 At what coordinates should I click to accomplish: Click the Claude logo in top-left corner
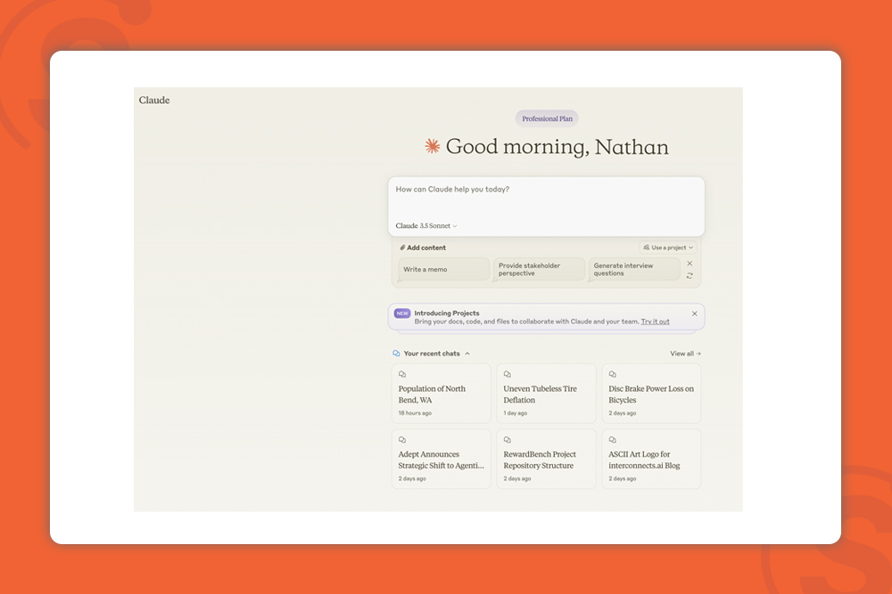click(x=154, y=101)
